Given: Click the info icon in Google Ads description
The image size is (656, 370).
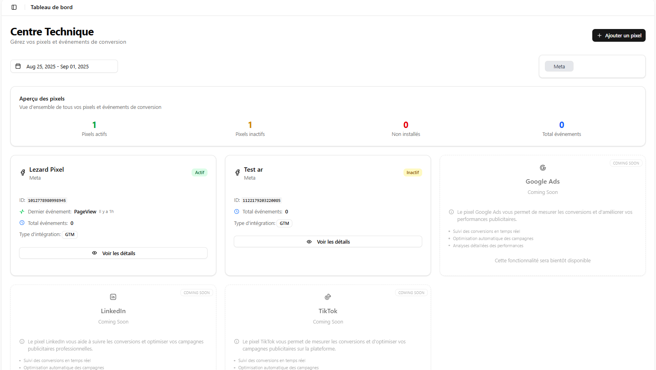Looking at the screenshot, I should pyautogui.click(x=451, y=212).
